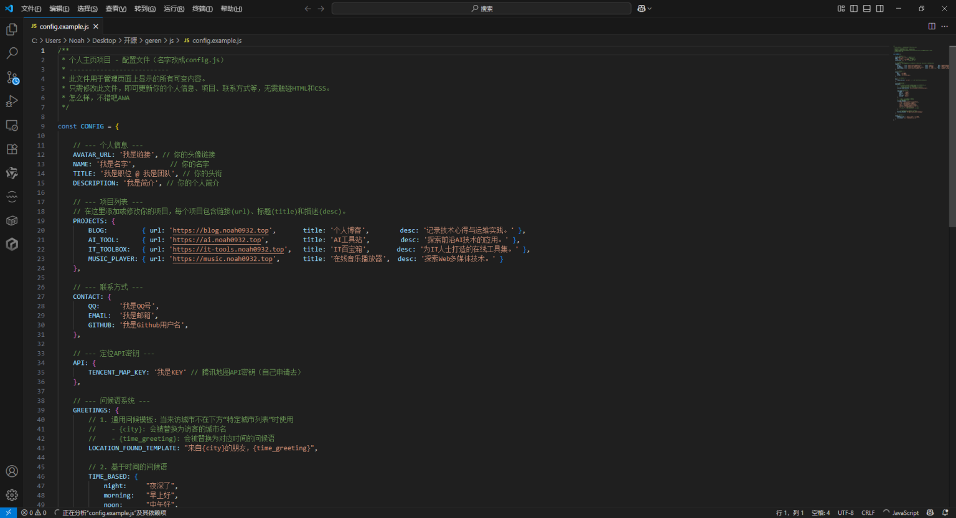
Task: Open the Copilot dropdown beside search box
Action: pyautogui.click(x=645, y=9)
